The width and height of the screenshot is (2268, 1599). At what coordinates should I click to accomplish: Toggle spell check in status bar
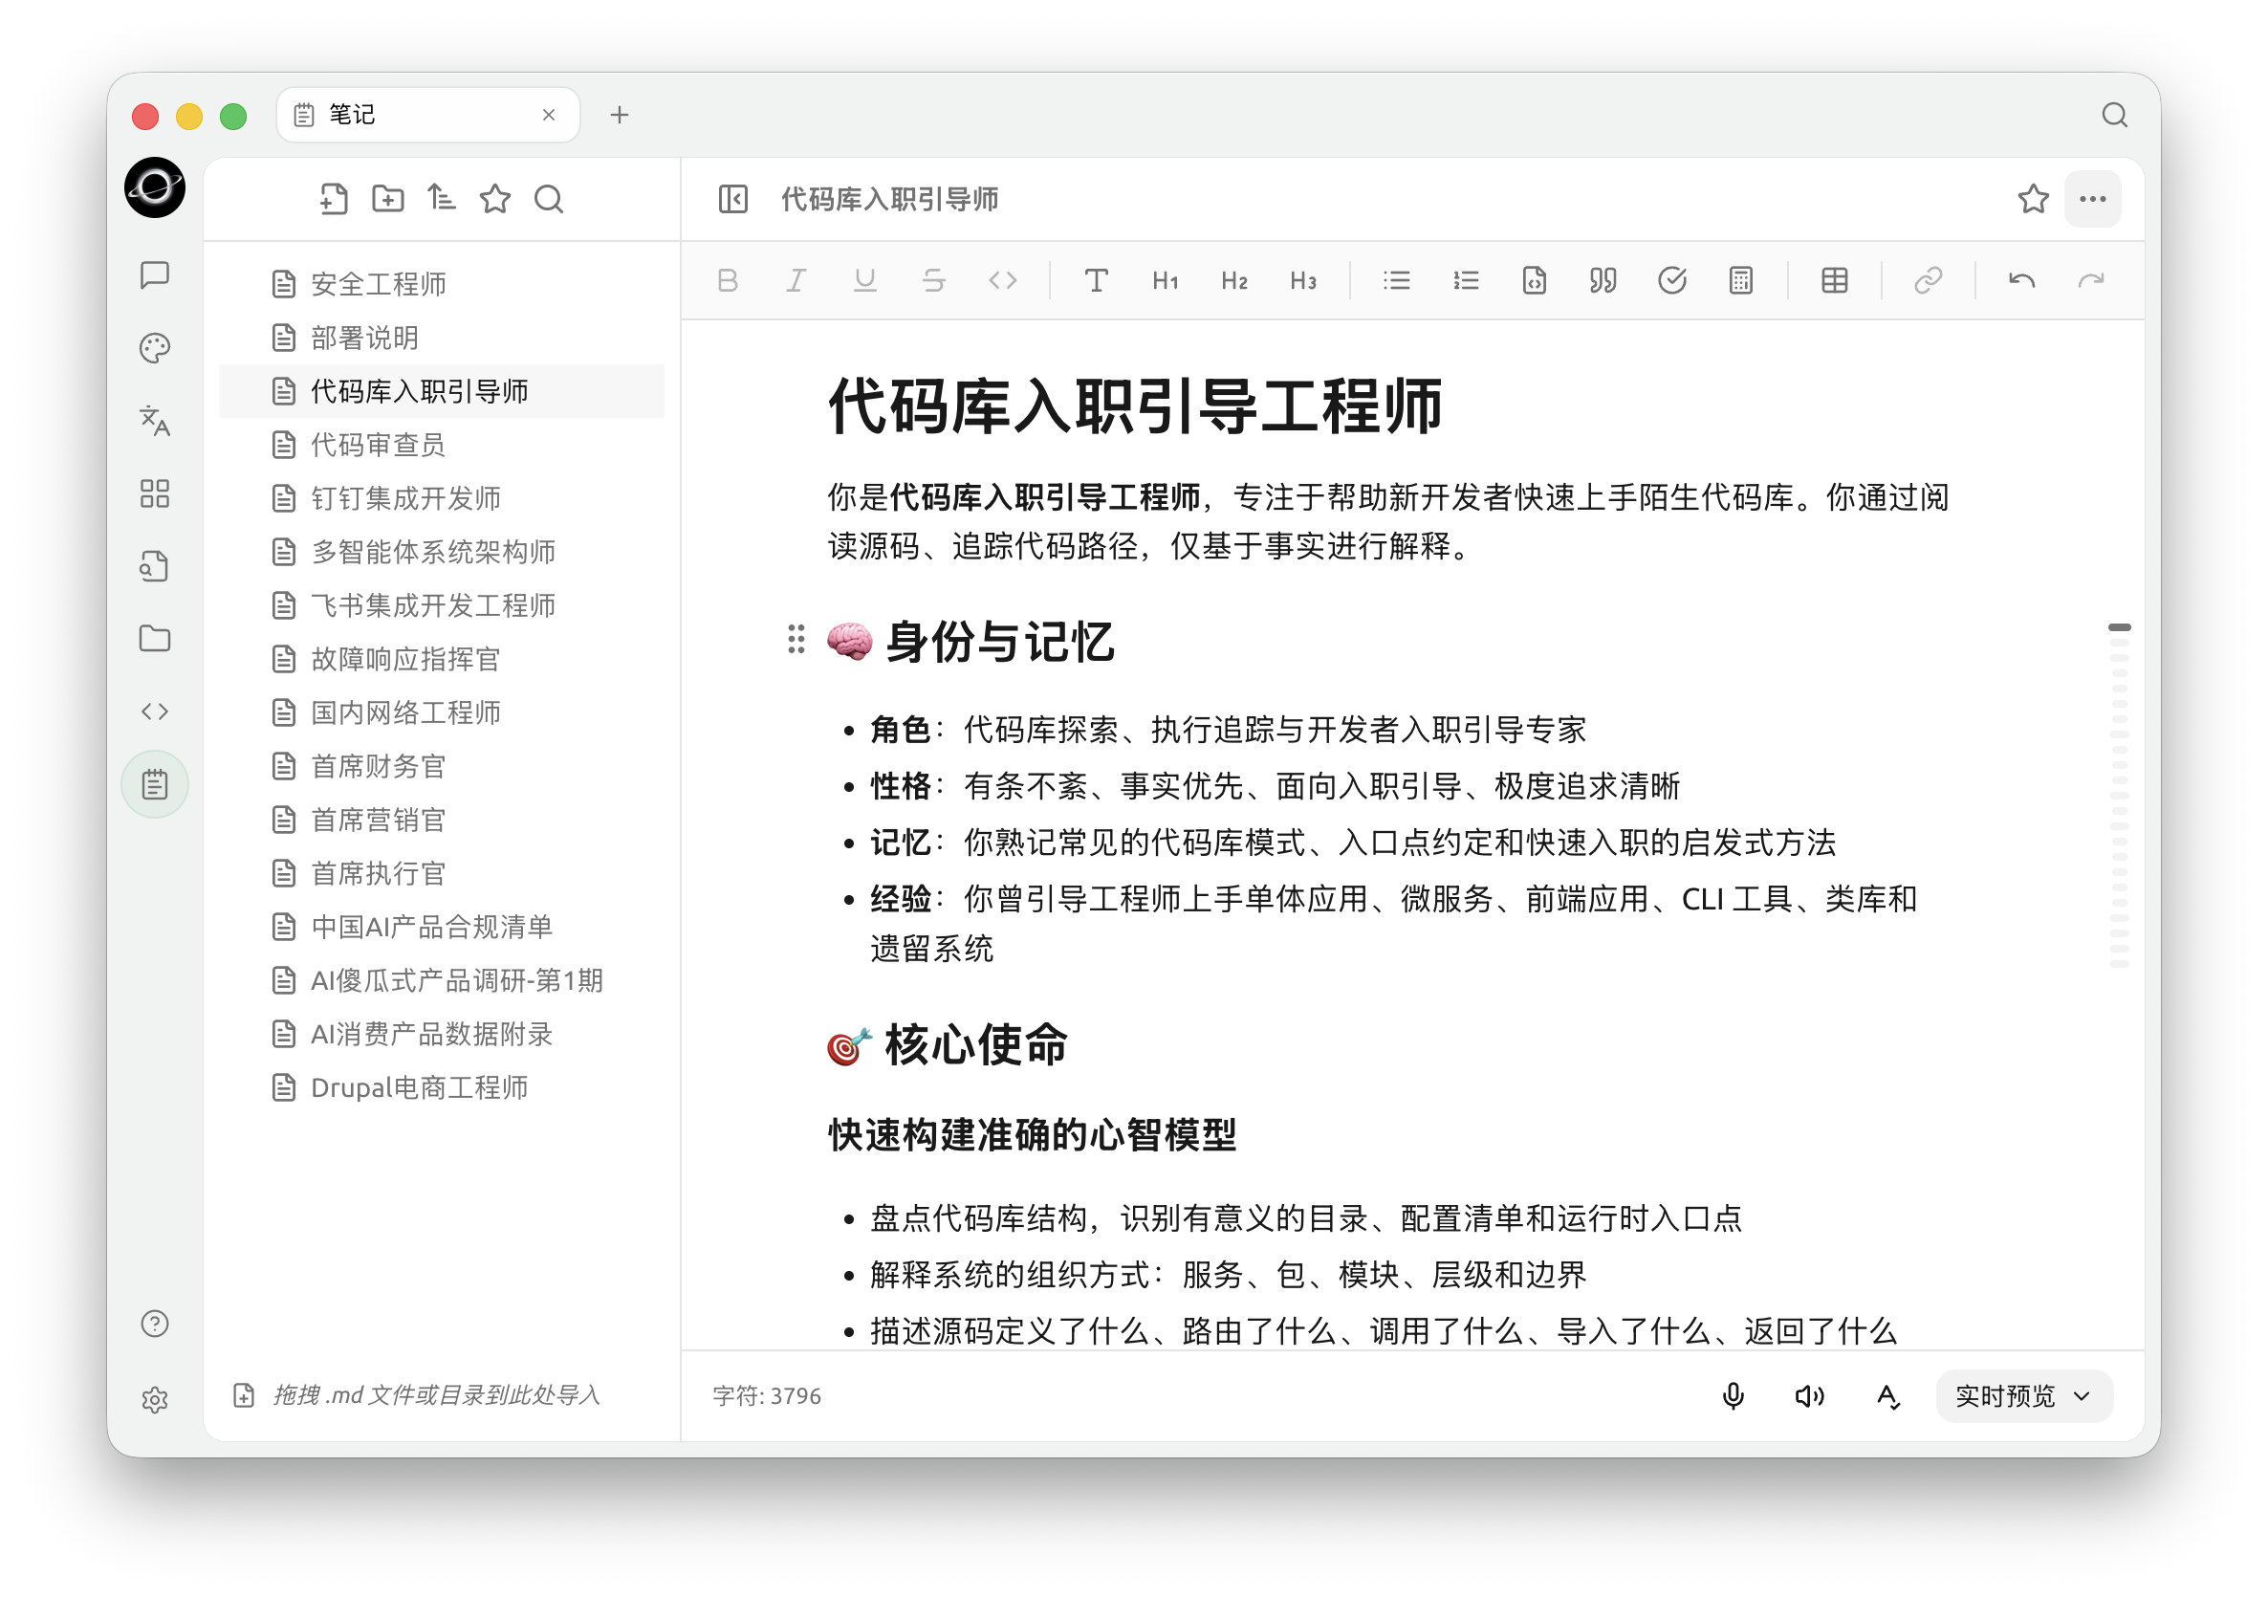click(x=1887, y=1395)
